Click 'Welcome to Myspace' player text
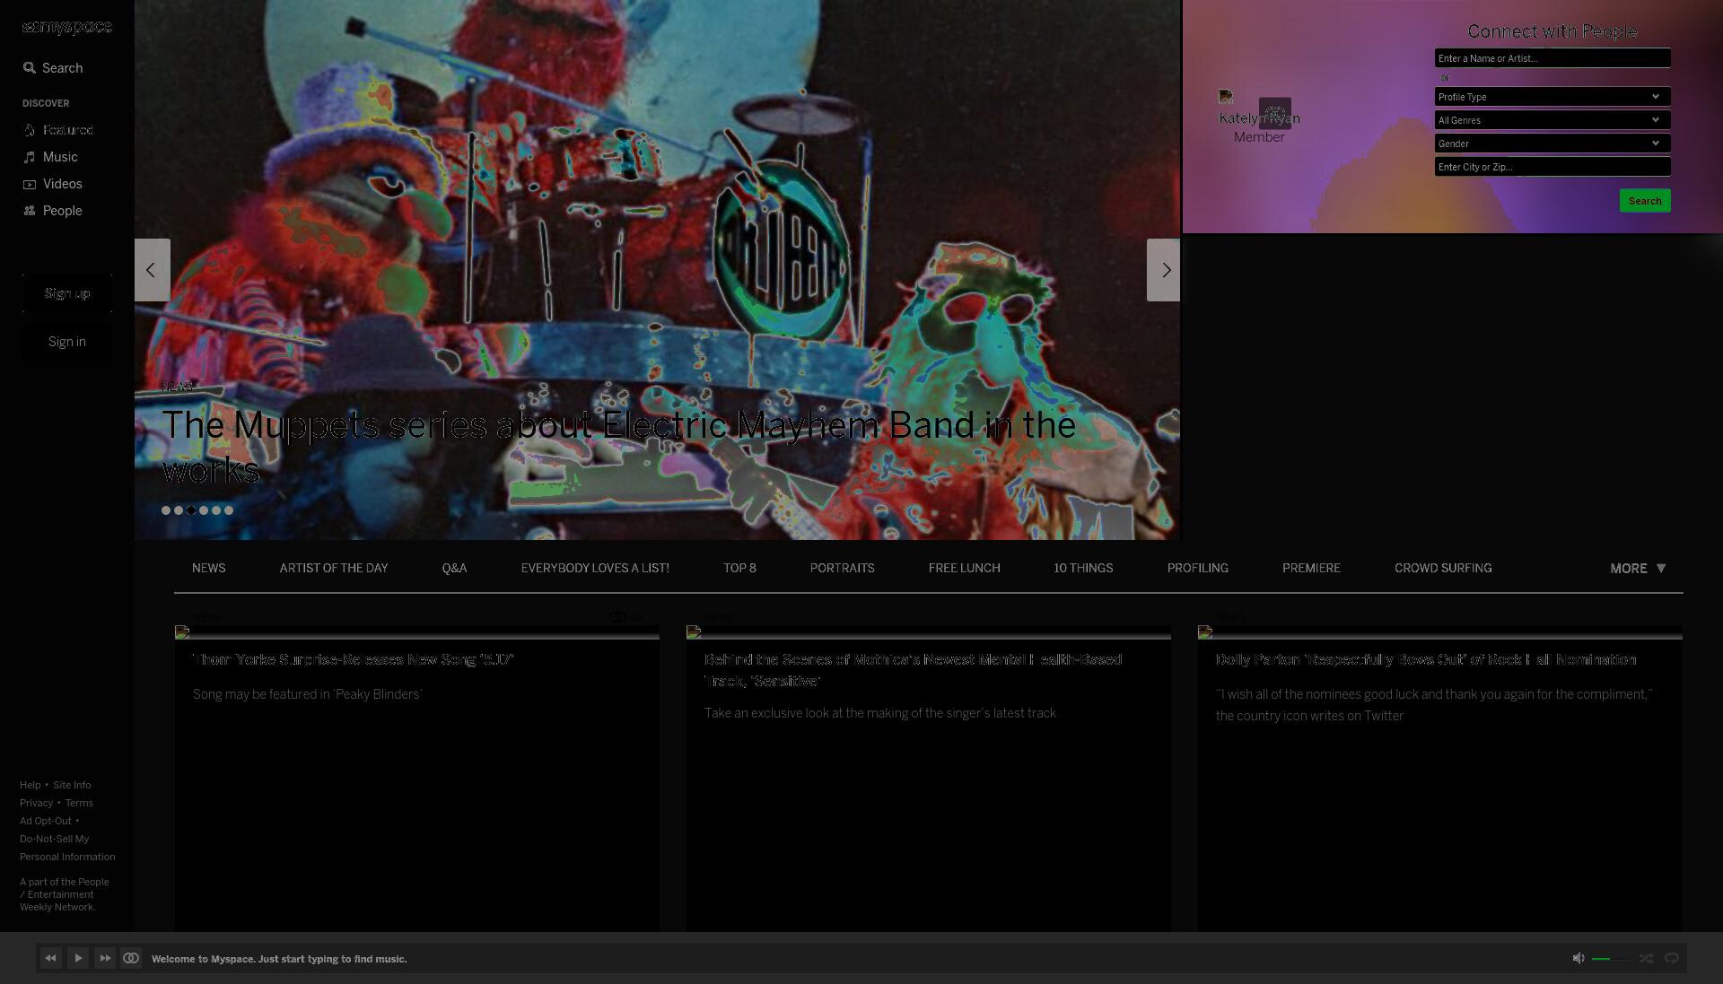 pyautogui.click(x=279, y=959)
